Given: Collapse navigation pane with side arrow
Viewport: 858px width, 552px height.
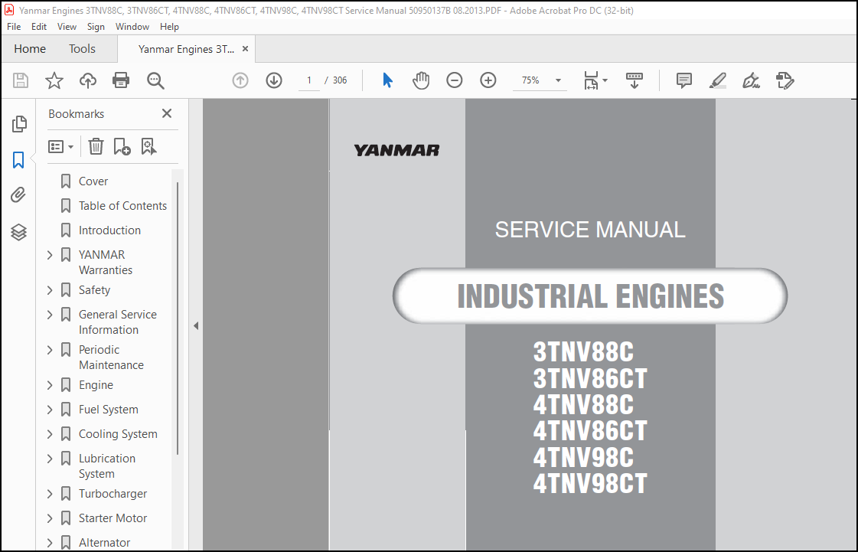Looking at the screenshot, I should click(x=196, y=326).
